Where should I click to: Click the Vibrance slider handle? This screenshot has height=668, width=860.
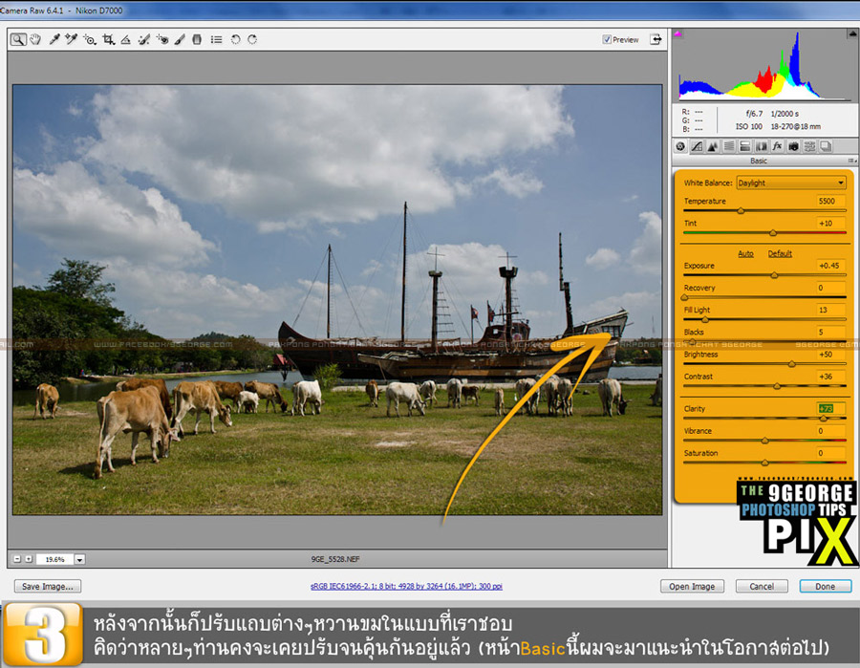[x=764, y=441]
